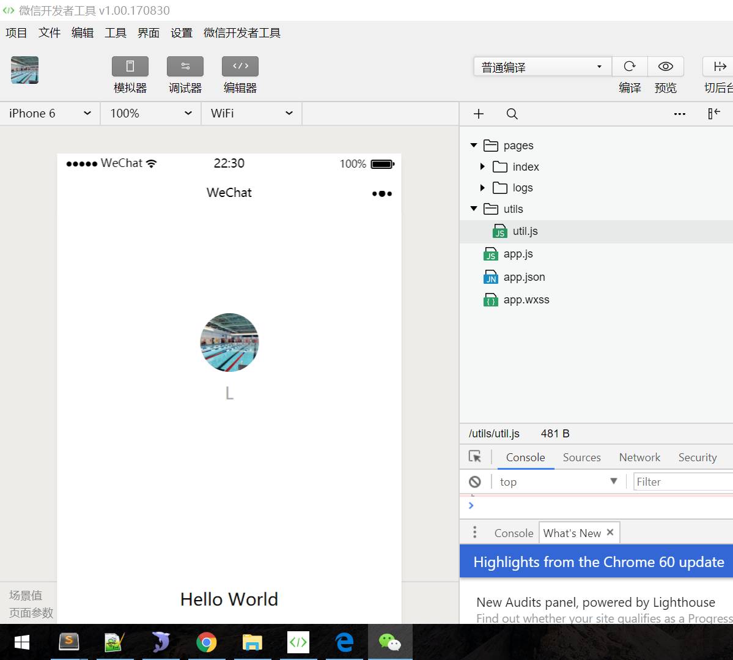Toggle the 模拟器 simulator panel button
Viewport: 733px width, 660px height.
coord(130,67)
